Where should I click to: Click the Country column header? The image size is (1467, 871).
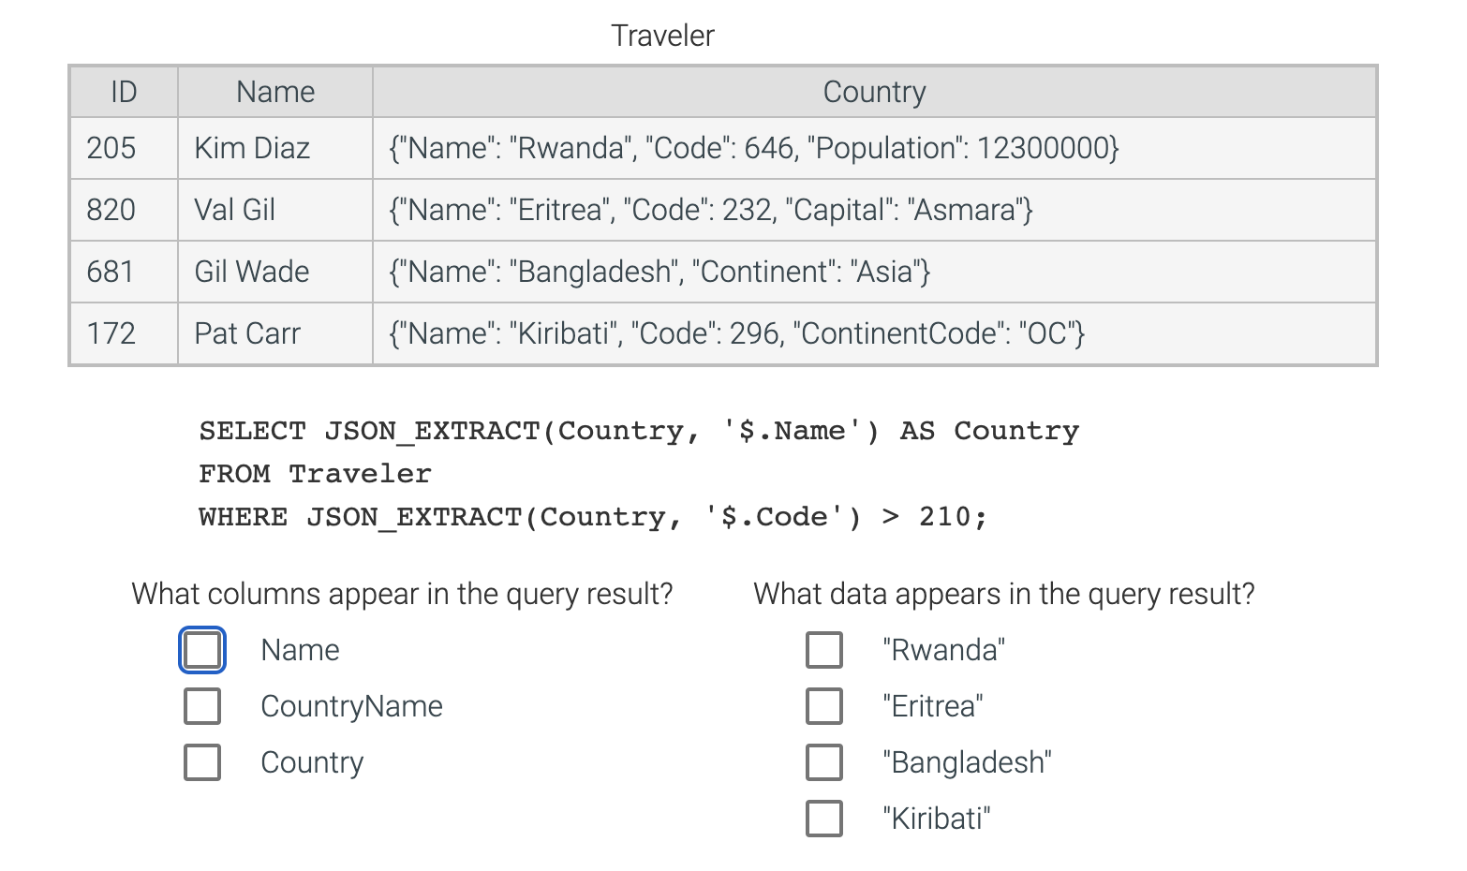tap(873, 91)
